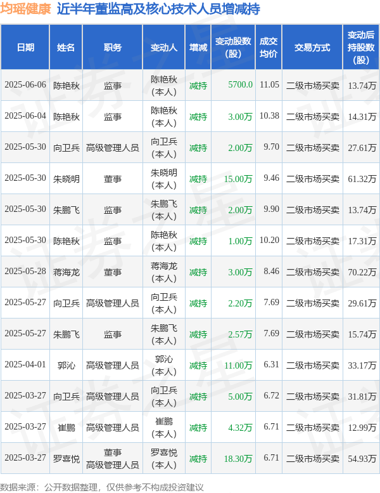Click the average price 10.38
Viewport: 380px width, 493px height.
pyautogui.click(x=269, y=116)
